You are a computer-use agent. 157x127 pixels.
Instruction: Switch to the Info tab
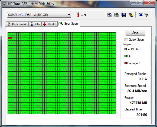pos(35,24)
